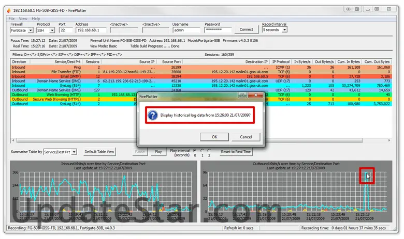Click the Recording time status entry
This screenshot has height=239, width=404.
[x=343, y=228]
